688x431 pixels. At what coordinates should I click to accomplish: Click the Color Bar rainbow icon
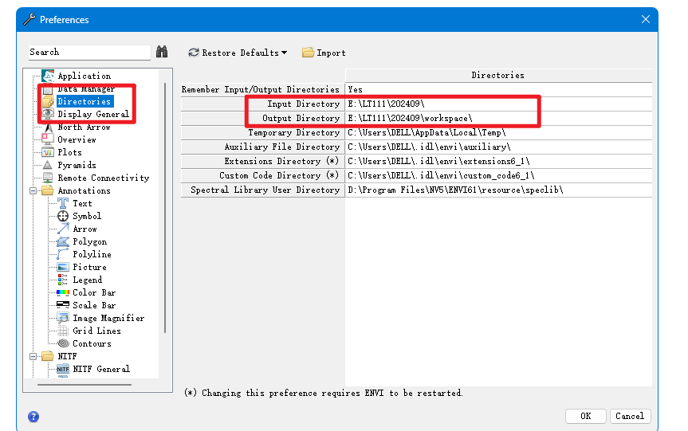point(63,292)
